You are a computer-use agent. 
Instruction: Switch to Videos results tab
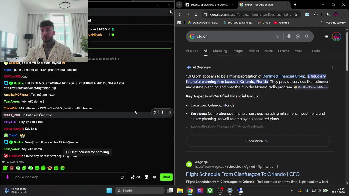pyautogui.click(x=254, y=51)
